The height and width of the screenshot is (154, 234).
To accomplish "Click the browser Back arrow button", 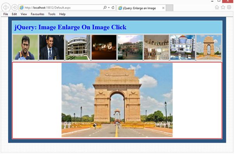I will (x=6, y=7).
